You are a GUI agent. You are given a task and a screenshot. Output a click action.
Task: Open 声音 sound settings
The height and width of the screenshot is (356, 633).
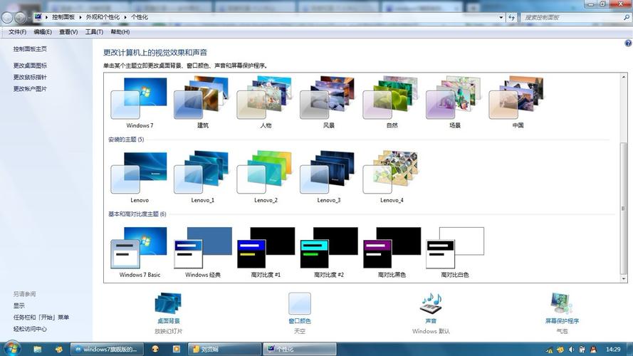pos(431,313)
